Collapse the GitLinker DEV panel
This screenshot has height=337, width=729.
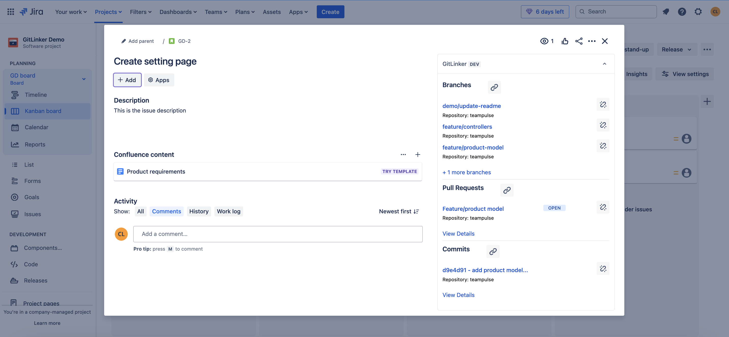[605, 64]
